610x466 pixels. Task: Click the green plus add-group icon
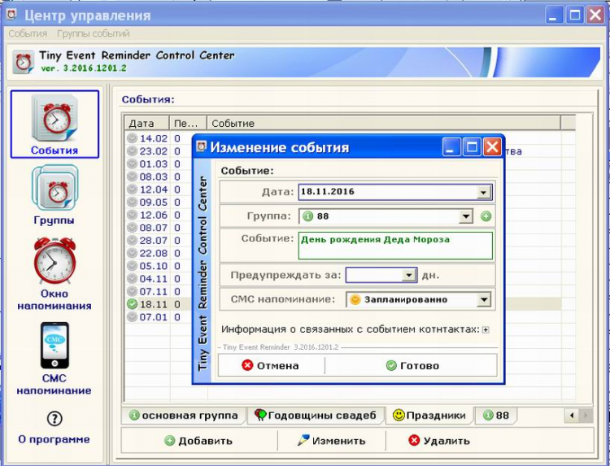[486, 216]
